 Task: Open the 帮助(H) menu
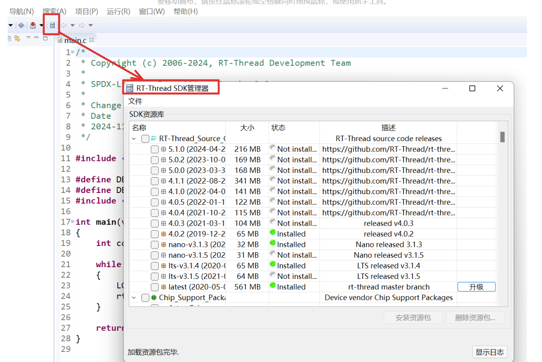(186, 11)
